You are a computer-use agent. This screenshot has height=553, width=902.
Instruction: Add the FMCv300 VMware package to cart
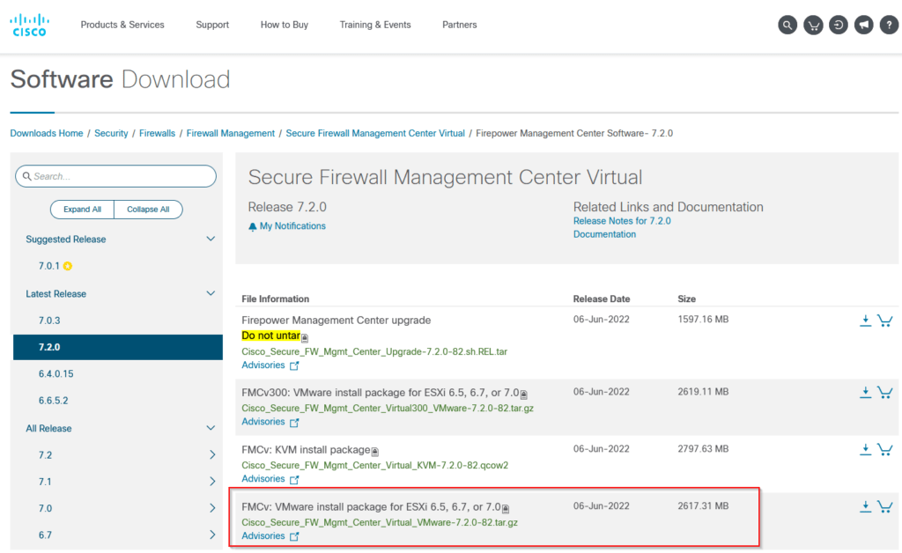click(884, 392)
